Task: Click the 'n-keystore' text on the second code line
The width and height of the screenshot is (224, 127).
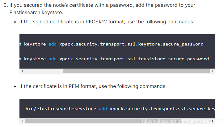Action: pos(33,59)
